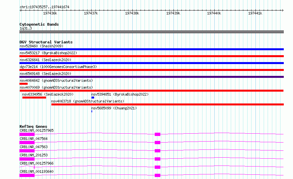The image size is (293, 179).
Task: Click the left exon block of CRB1|NR_047564
Action: (27, 143)
